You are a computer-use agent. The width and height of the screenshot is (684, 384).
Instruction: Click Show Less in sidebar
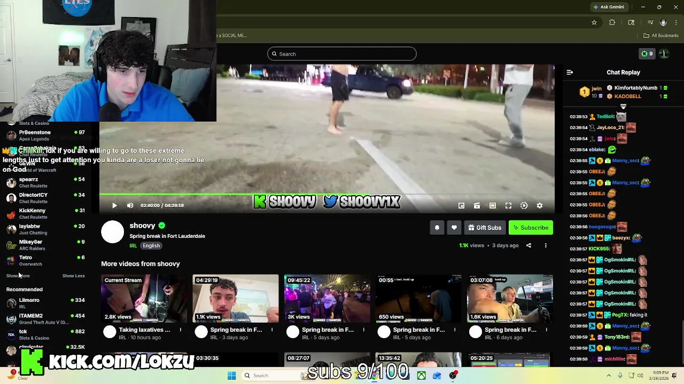[73, 276]
